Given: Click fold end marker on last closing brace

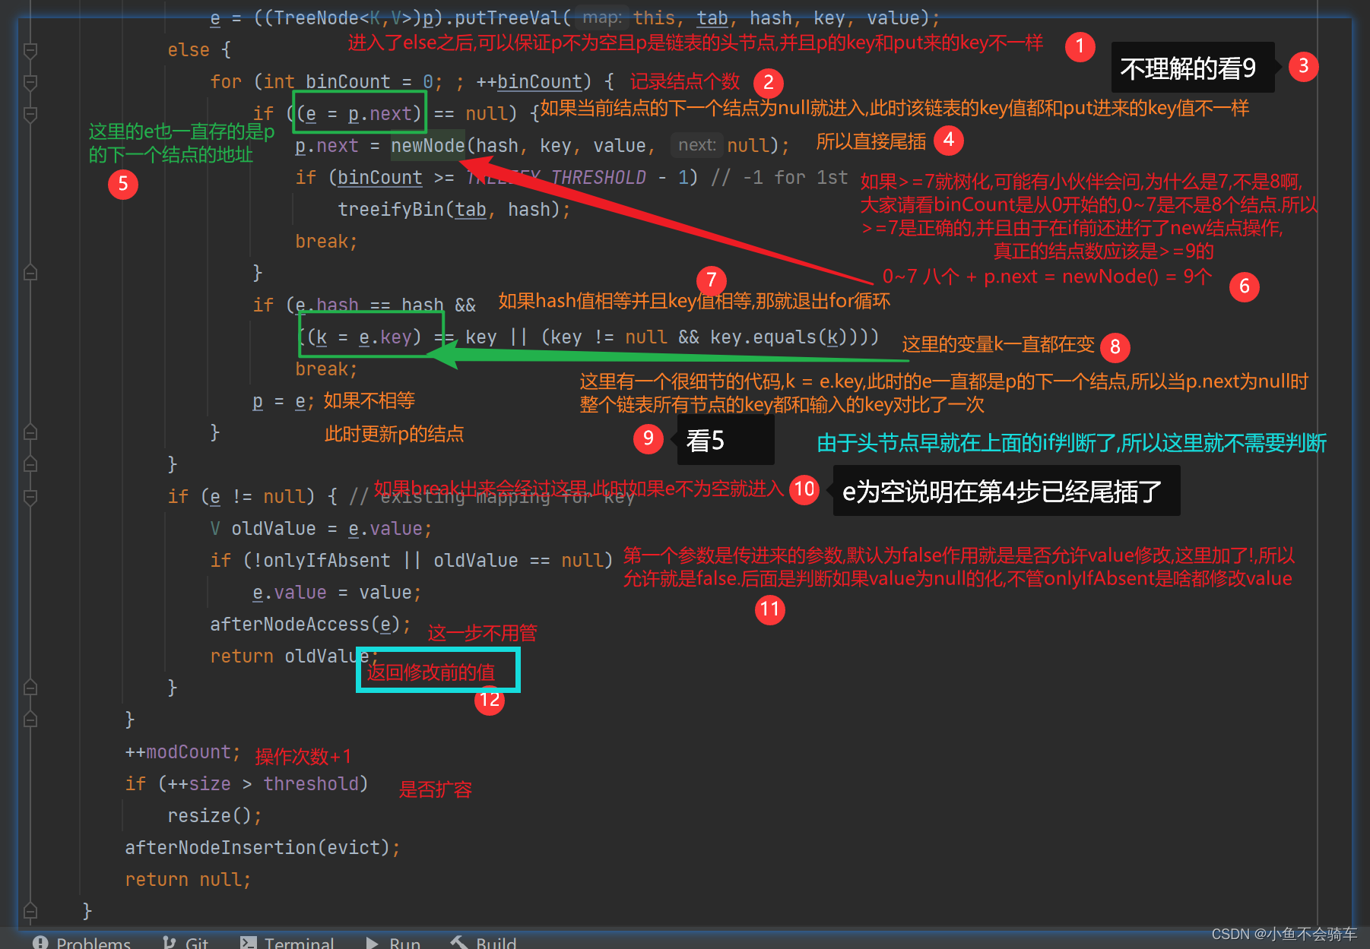Looking at the screenshot, I should click(30, 910).
